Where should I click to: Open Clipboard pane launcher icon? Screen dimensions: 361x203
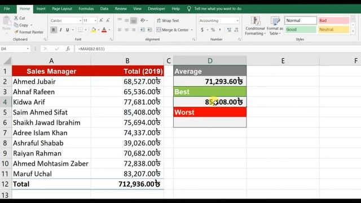pyautogui.click(x=45, y=39)
